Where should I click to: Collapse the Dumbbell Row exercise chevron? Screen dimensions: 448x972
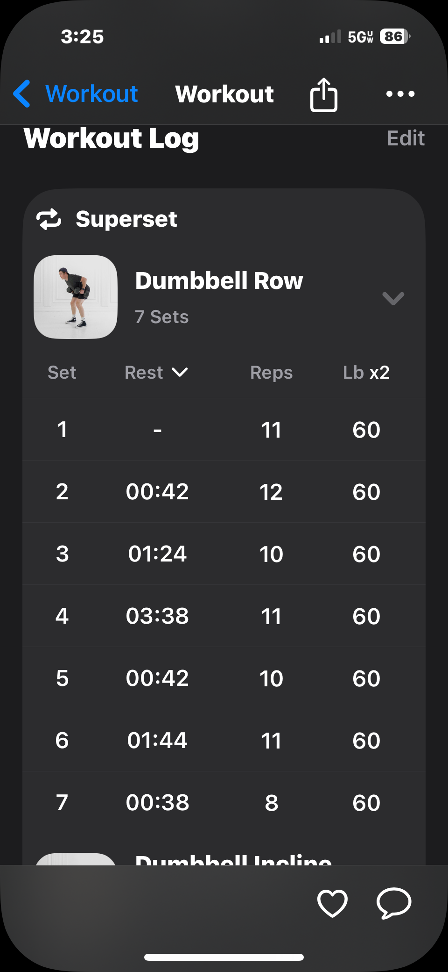393,298
